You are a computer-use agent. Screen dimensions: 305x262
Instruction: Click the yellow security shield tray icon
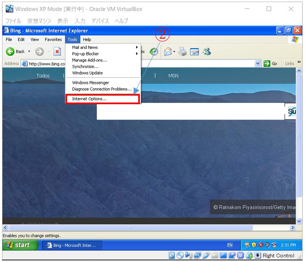[254, 245]
